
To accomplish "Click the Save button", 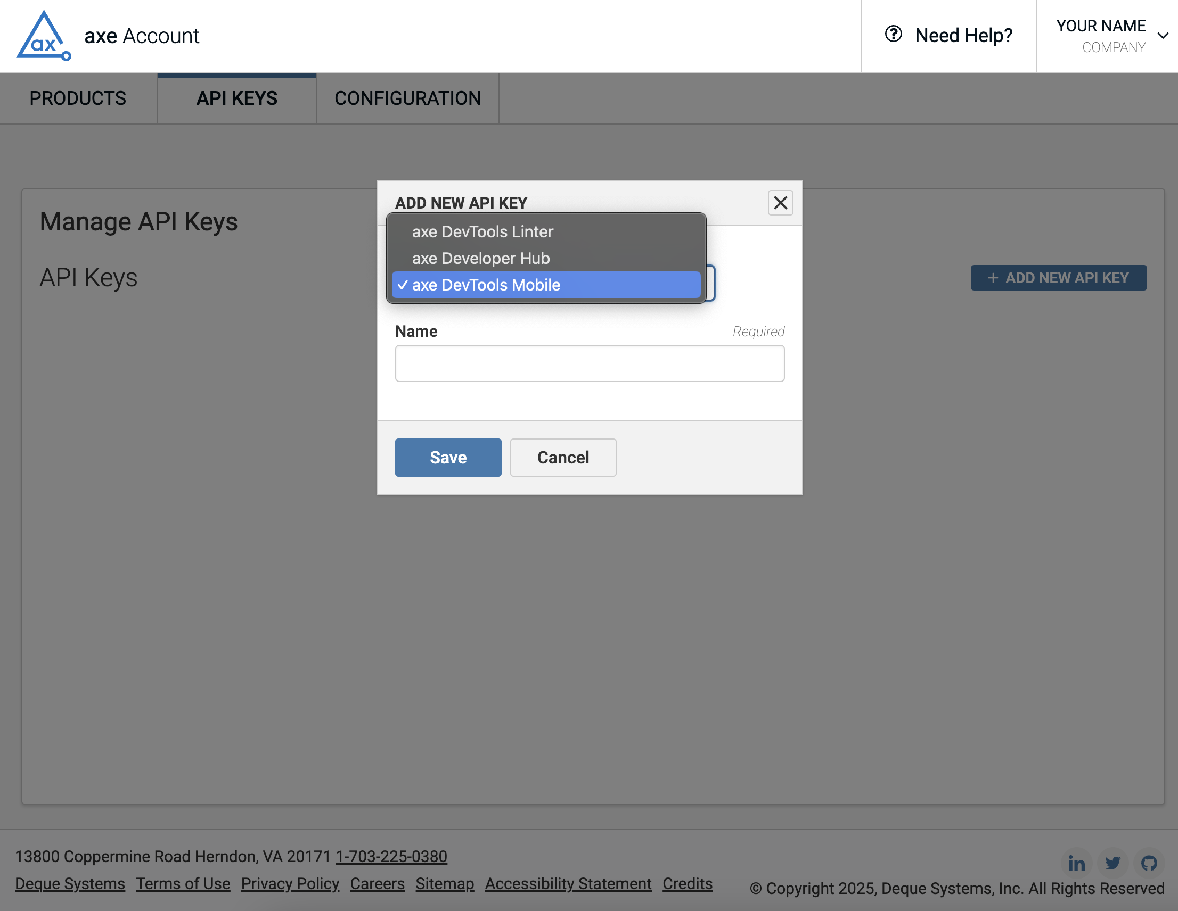I will click(448, 457).
